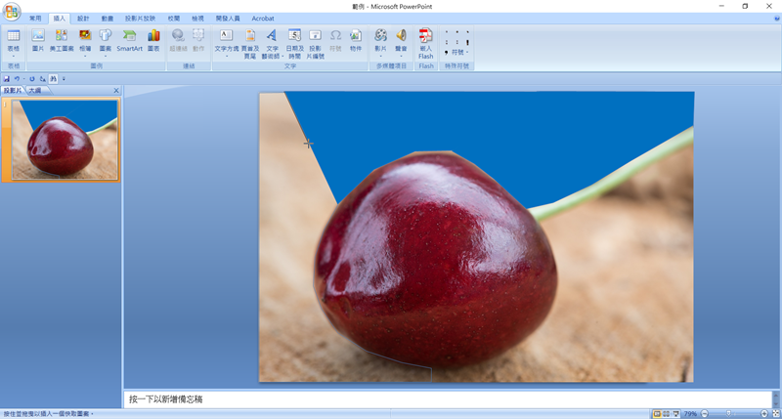Insert a SmartArt graphic
The height and width of the screenshot is (419, 782).
pyautogui.click(x=129, y=39)
